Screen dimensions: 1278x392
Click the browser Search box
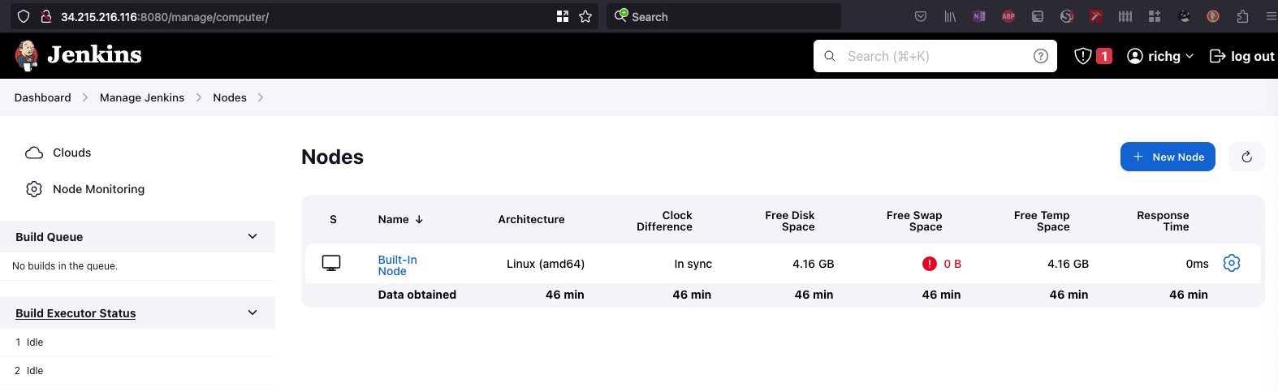(x=723, y=16)
